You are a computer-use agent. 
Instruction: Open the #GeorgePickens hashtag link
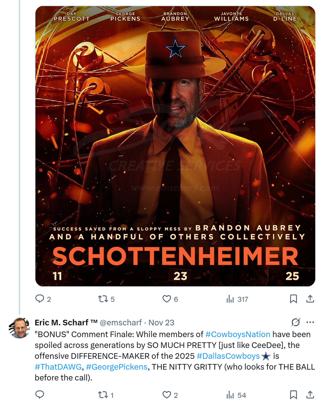tap(116, 367)
